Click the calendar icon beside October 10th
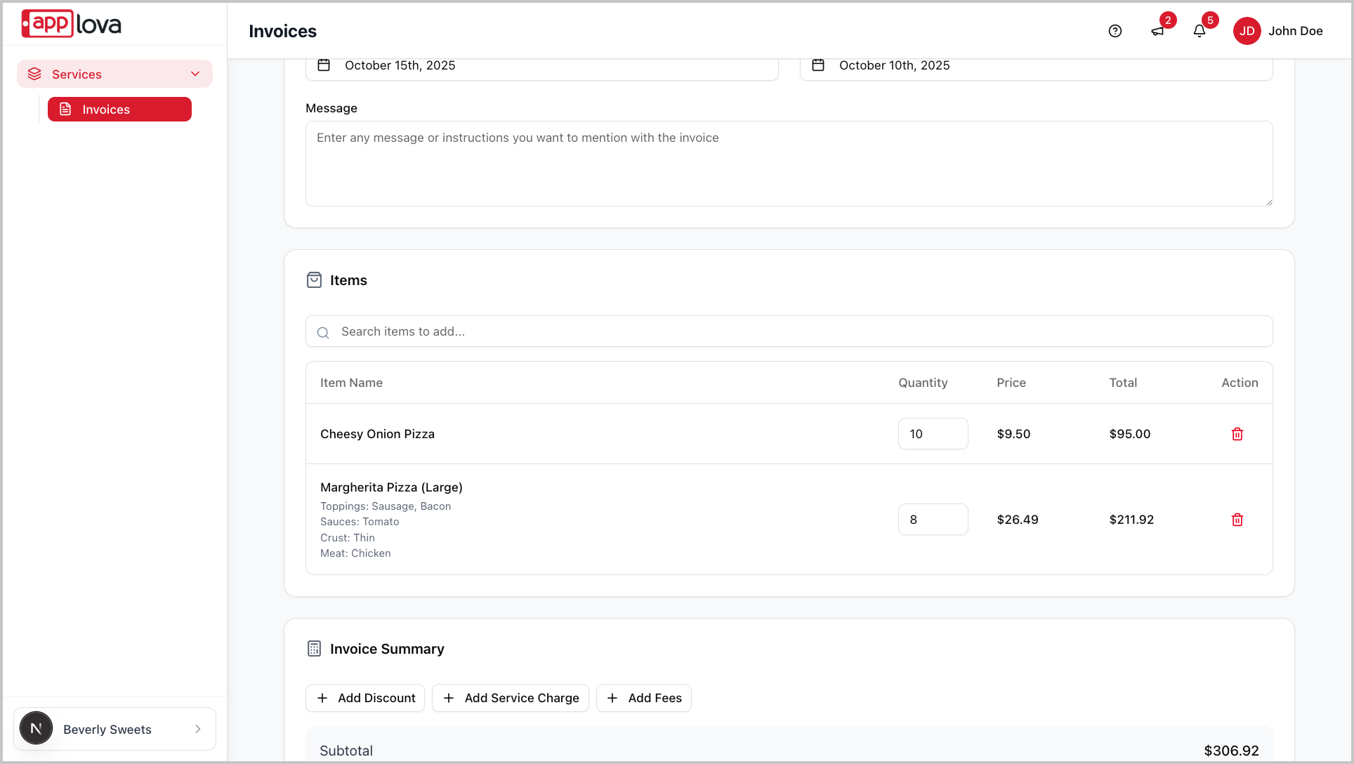This screenshot has width=1354, height=764. pyautogui.click(x=818, y=65)
